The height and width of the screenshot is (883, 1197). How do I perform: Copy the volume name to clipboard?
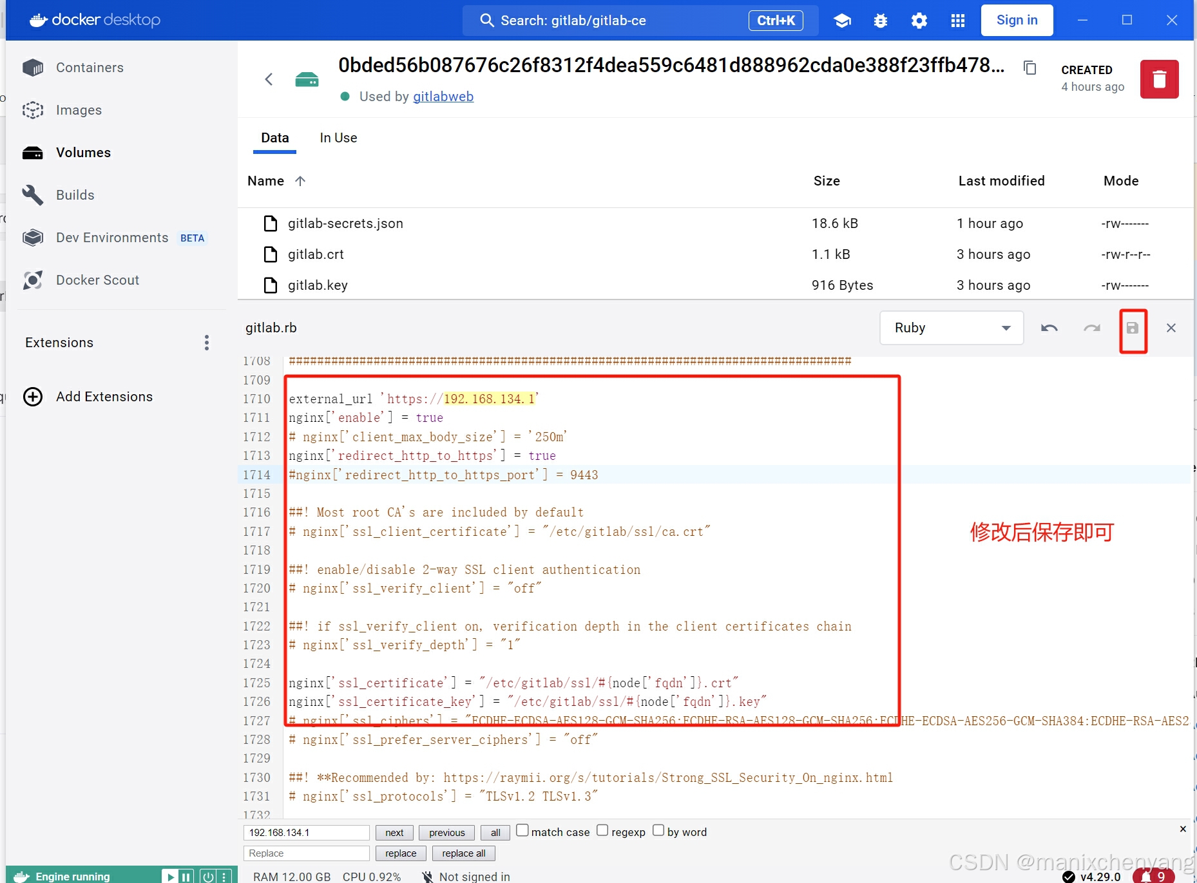[x=1030, y=68]
